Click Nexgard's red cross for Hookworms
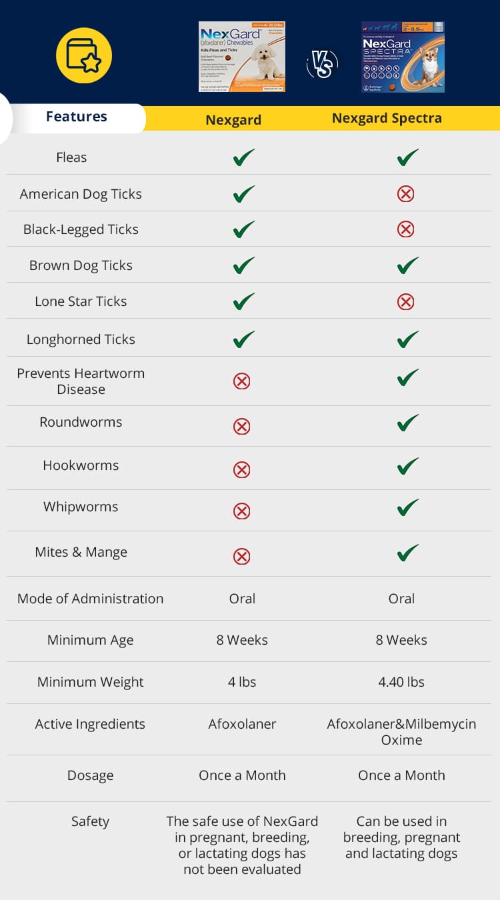Image resolution: width=500 pixels, height=900 pixels. [241, 469]
